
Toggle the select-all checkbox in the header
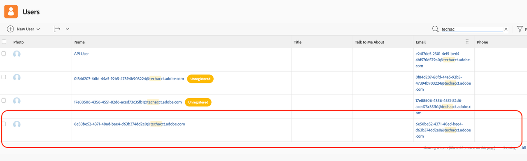pyautogui.click(x=4, y=42)
